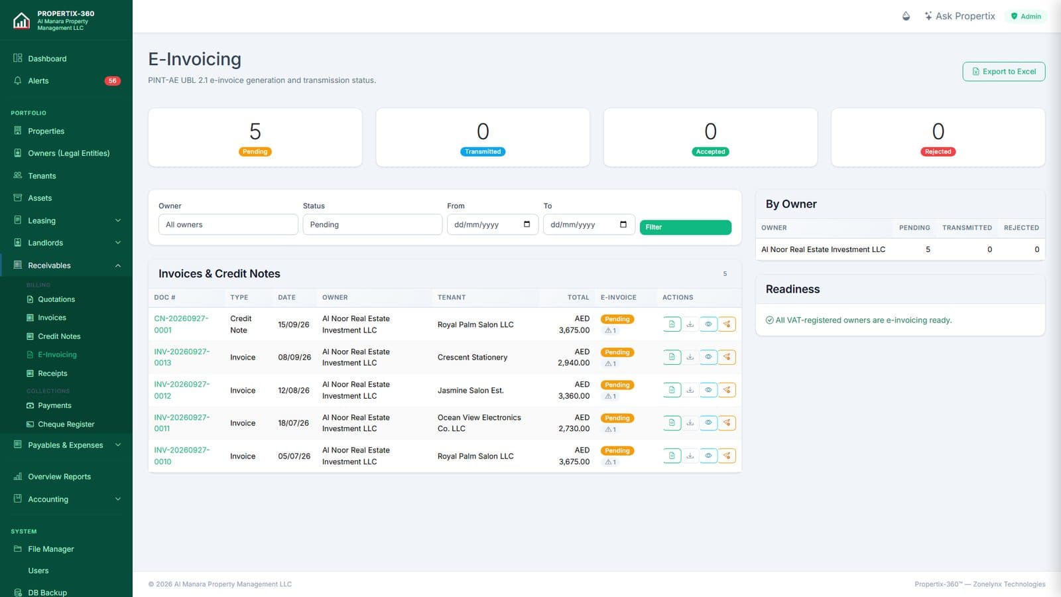Viewport: 1061px width, 597px height.
Task: Click warning badge on INV-20260927-0010 row
Action: click(611, 462)
